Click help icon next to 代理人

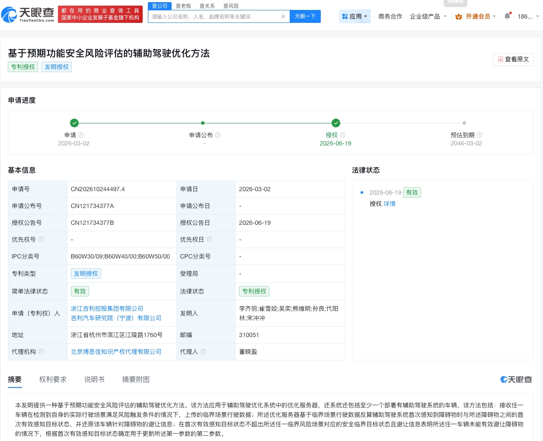pos(203,352)
